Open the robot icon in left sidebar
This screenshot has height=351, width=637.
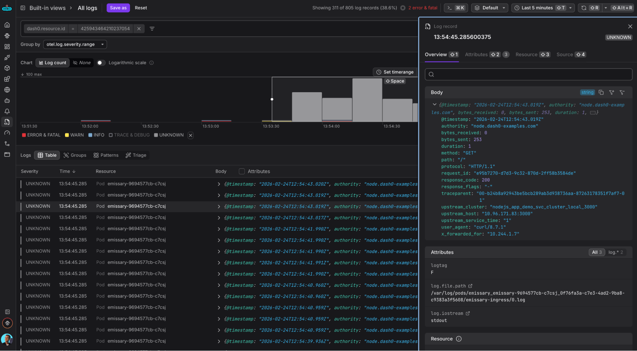7,101
